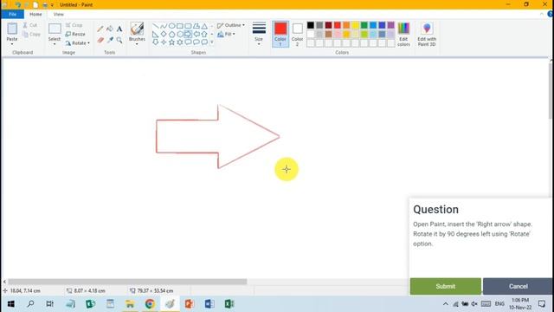Choose the Four-point star shape

(x=164, y=42)
